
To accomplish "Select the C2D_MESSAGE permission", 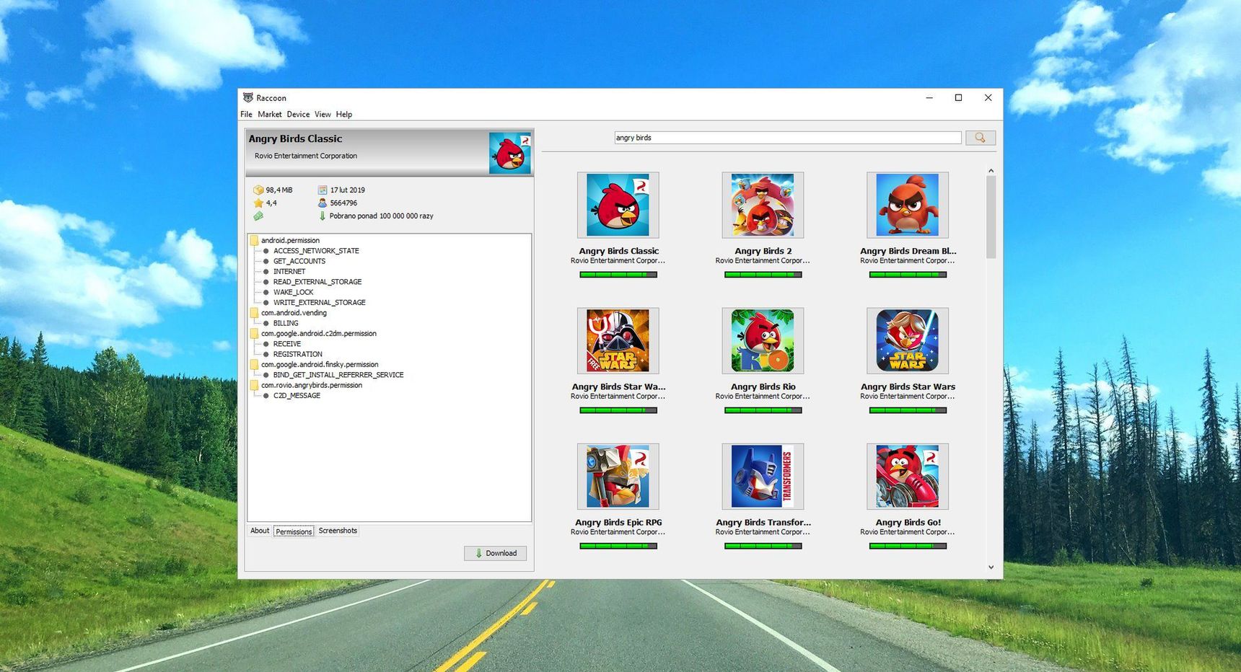I will click(297, 396).
